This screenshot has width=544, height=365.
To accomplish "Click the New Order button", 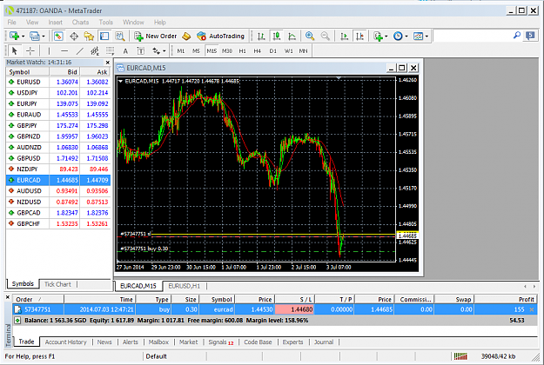I will coord(156,36).
